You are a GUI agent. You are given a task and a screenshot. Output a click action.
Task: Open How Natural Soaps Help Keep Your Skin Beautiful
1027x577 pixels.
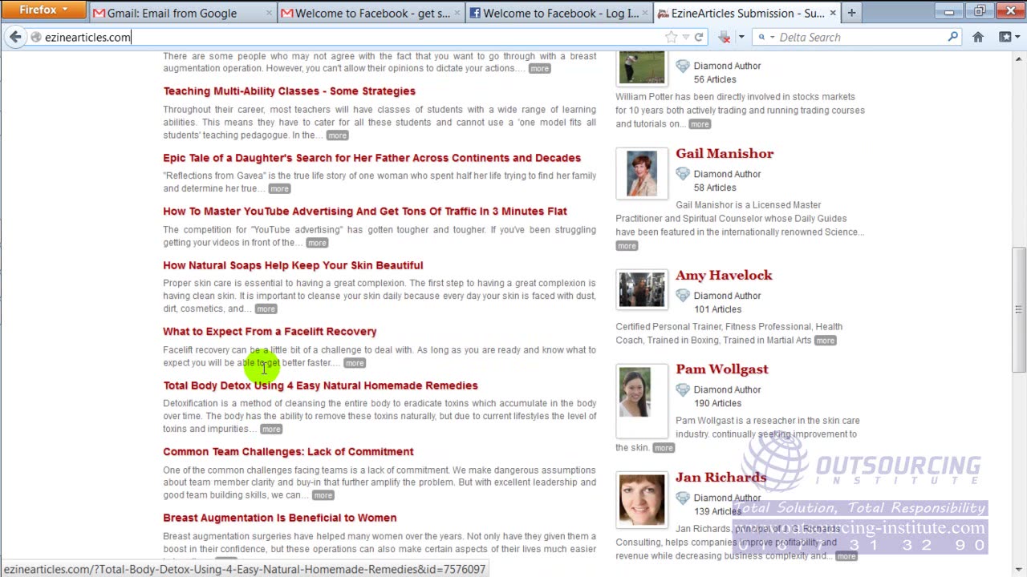(293, 265)
